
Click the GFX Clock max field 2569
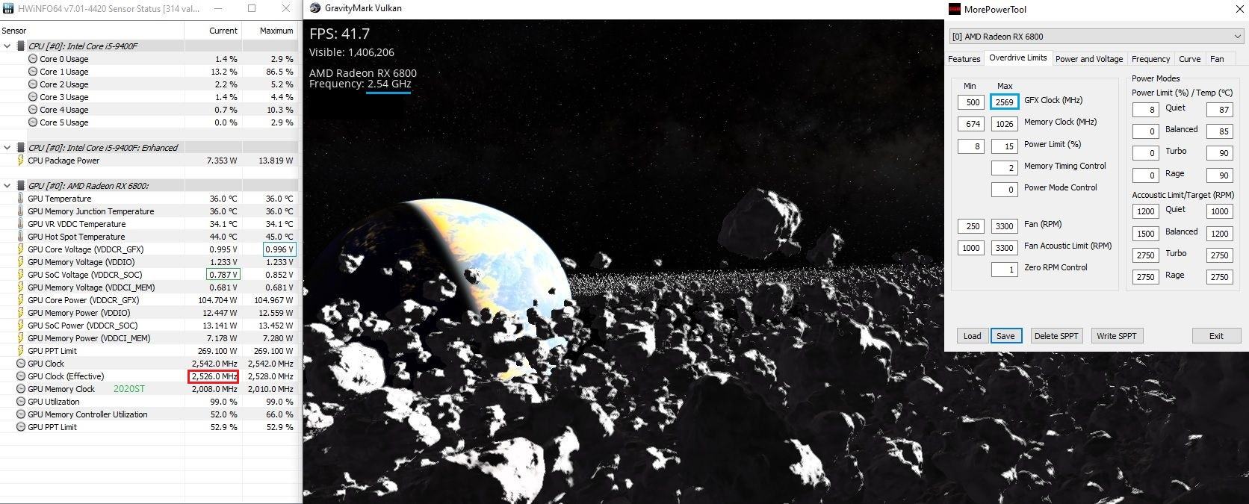(x=1005, y=102)
